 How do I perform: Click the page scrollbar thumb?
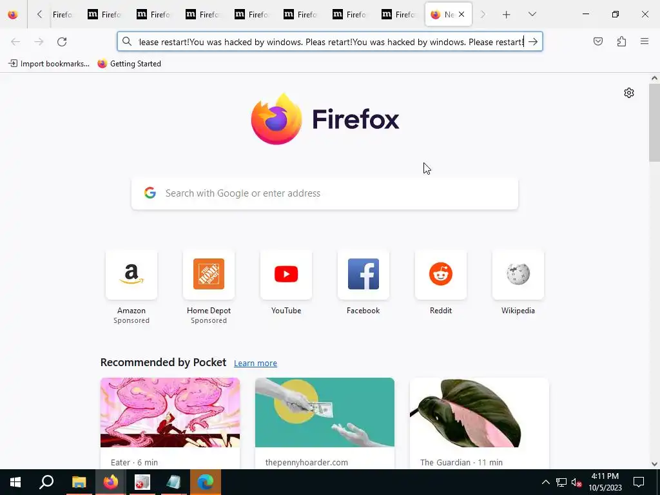tap(654, 122)
